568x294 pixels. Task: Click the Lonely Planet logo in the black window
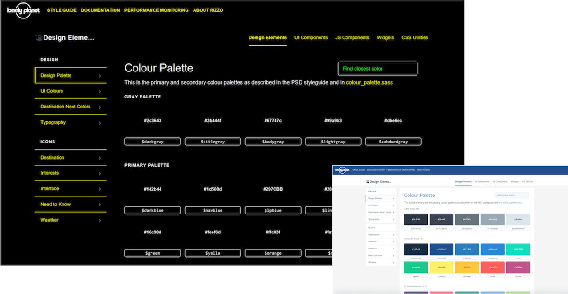click(22, 10)
